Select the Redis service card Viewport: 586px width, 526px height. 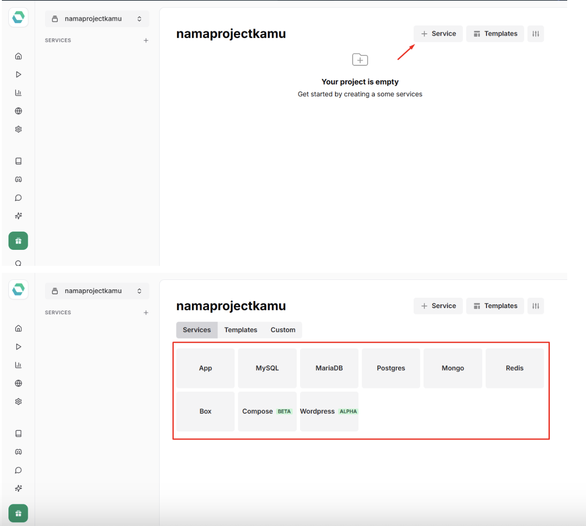515,368
